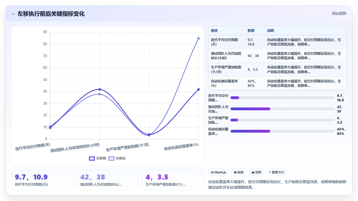Click the 说明 text in 测试团队人均月加班时长 row
Image resolution: width=358 pixels, height=201 pixels.
tap(304, 56)
